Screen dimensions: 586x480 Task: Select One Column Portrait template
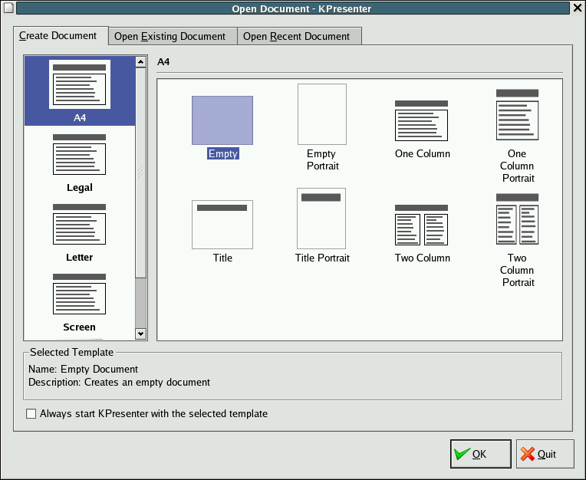pyautogui.click(x=518, y=114)
